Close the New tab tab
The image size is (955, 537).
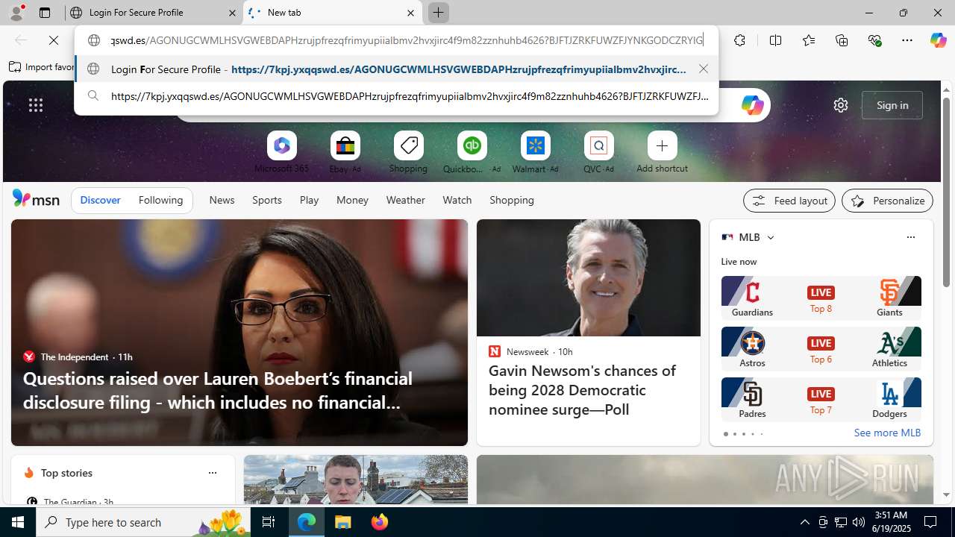[410, 13]
